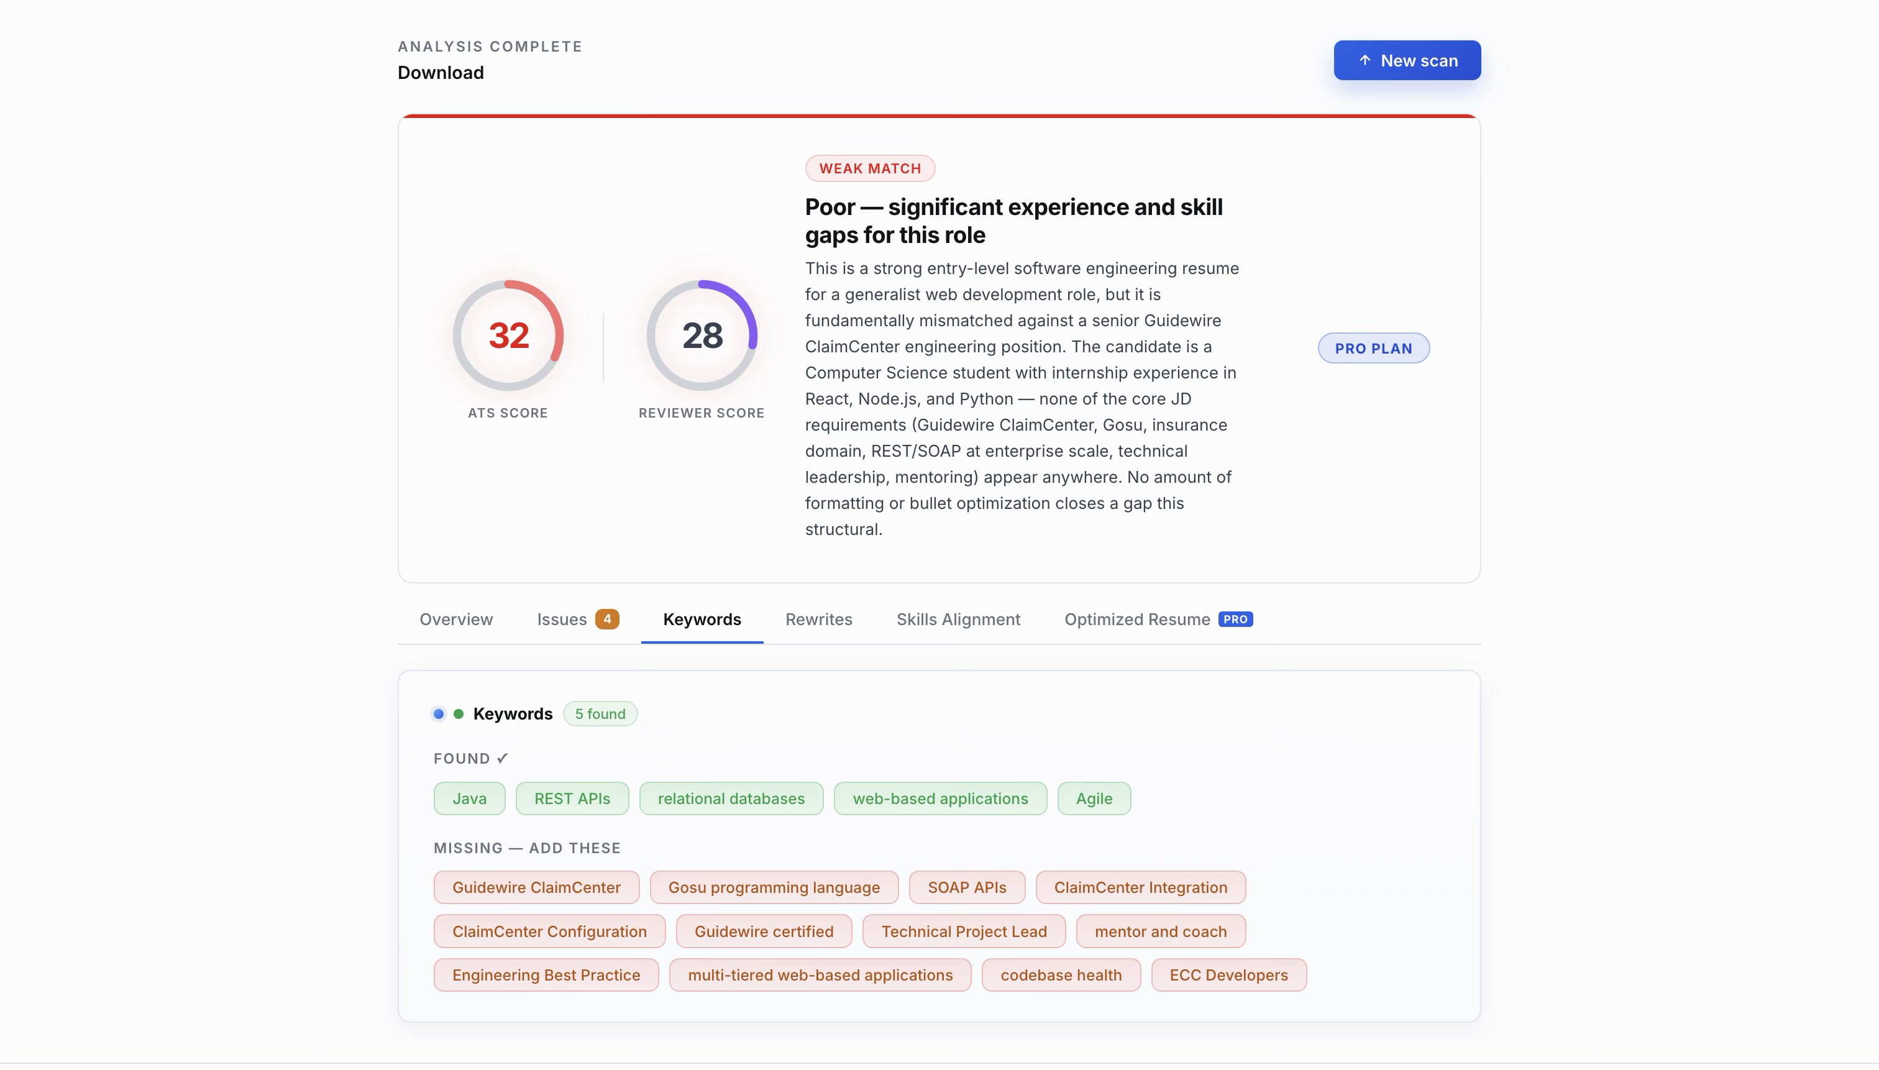Click the upload arrow icon in New scan button
This screenshot has height=1070, width=1879.
(1365, 60)
